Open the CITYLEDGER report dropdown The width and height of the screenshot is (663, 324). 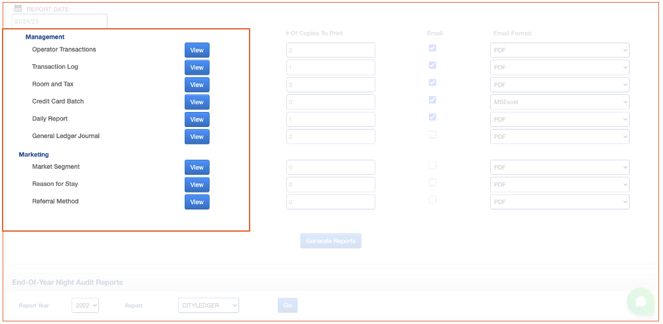208,306
